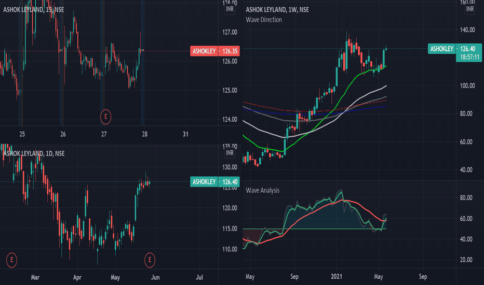
Task: Click the INR currency label on the daily chart
Action: pos(230,153)
